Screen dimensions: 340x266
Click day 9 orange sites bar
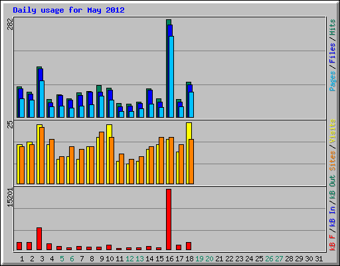click(x=102, y=158)
